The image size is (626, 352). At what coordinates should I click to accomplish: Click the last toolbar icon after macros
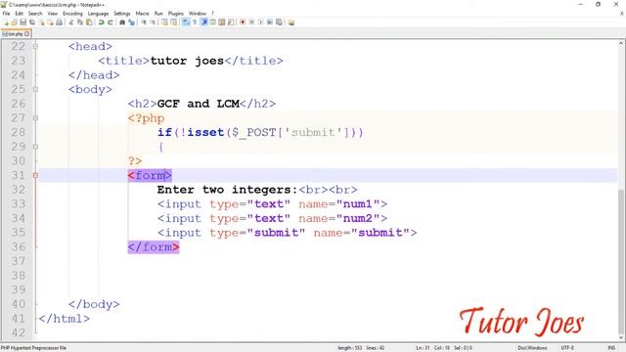coord(291,22)
